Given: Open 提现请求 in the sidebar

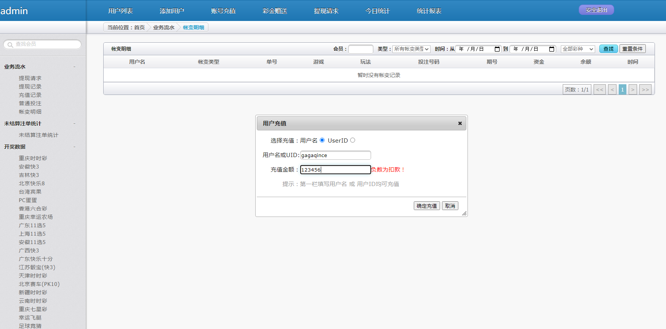Looking at the screenshot, I should coord(30,78).
